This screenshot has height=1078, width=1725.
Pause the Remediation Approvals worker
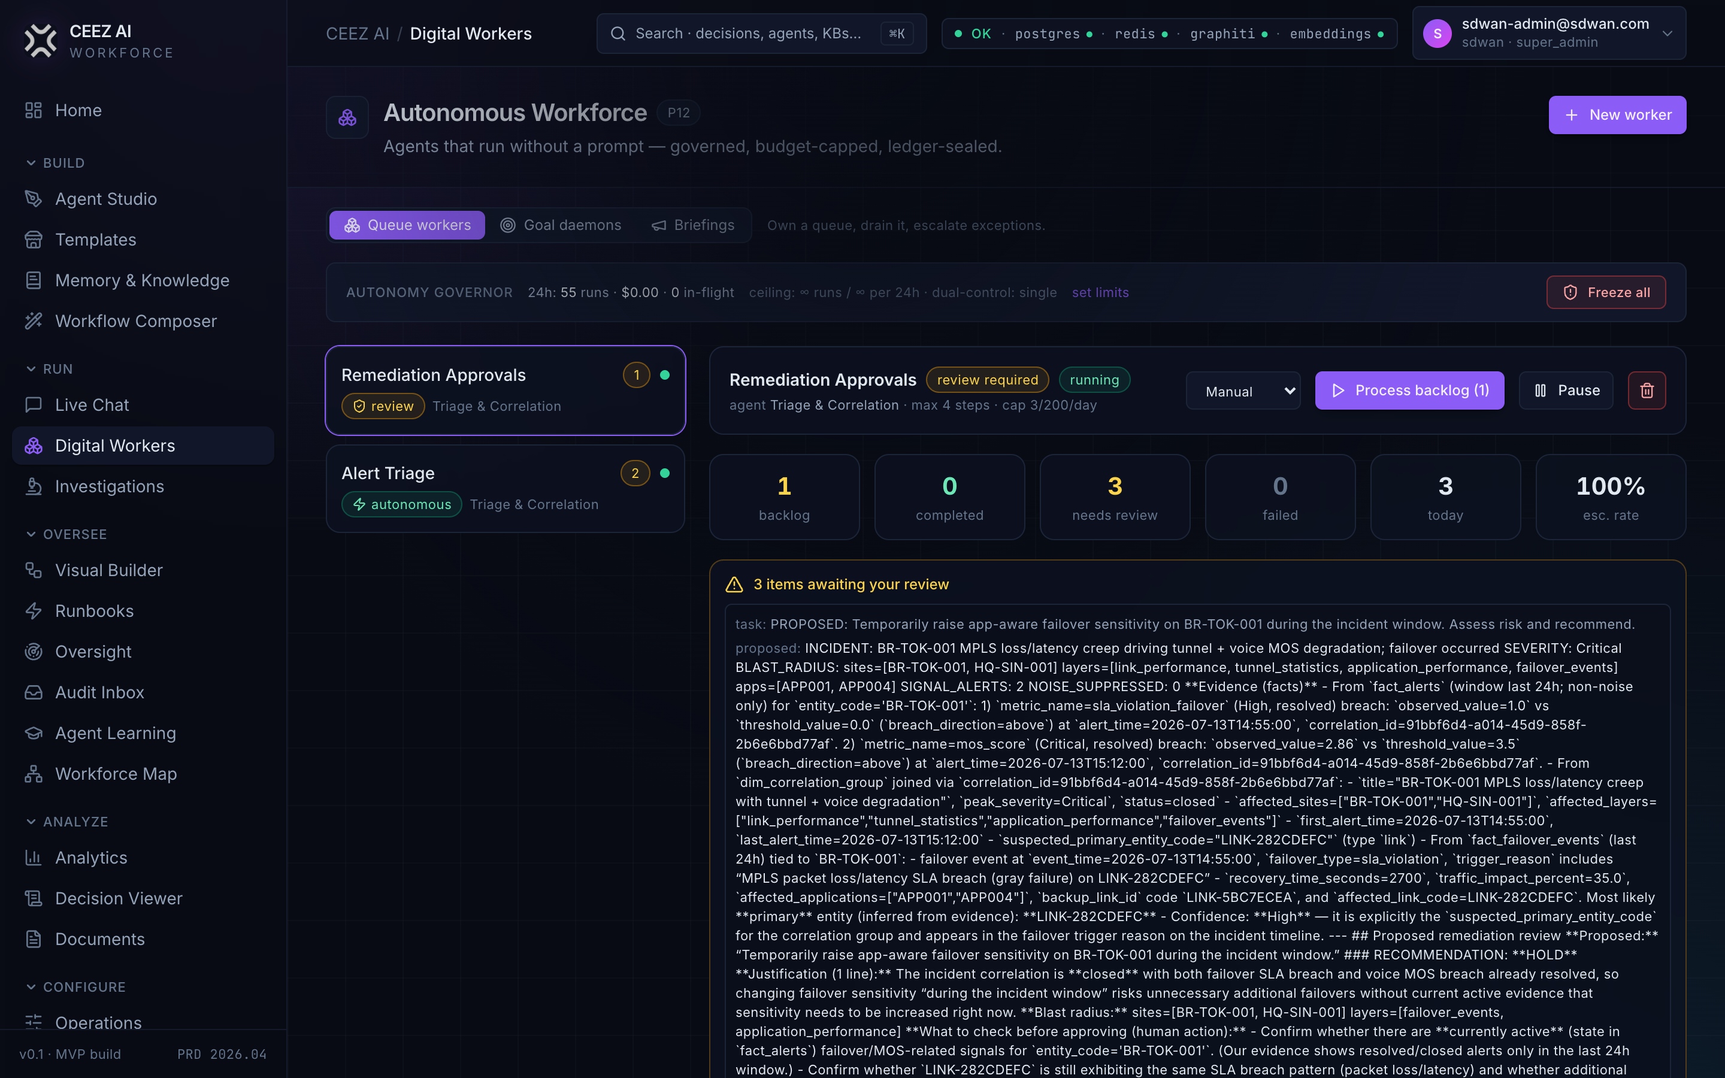click(1566, 390)
